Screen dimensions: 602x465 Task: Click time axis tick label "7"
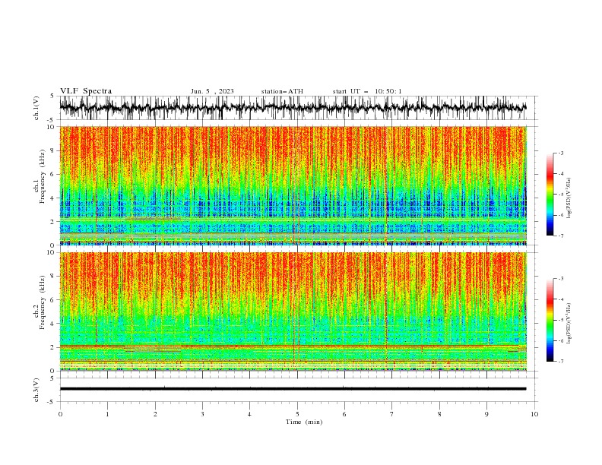(x=391, y=414)
